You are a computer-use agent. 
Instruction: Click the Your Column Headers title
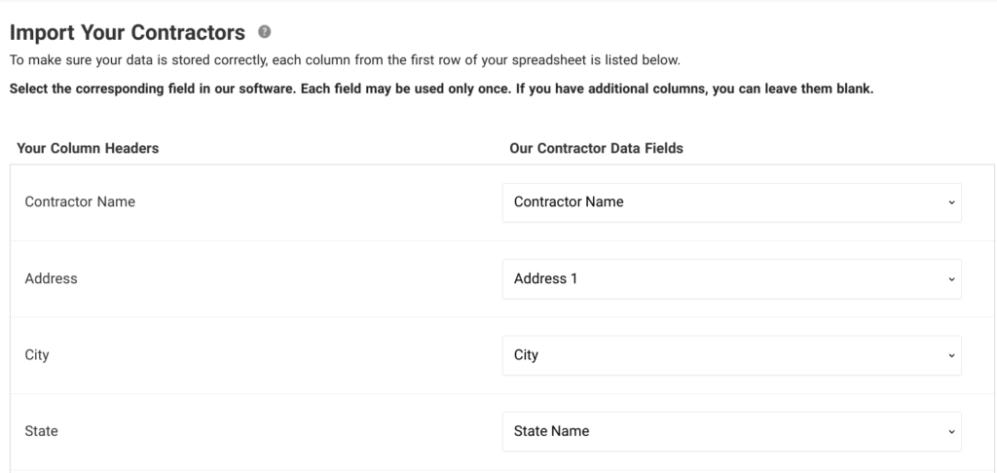coord(88,149)
